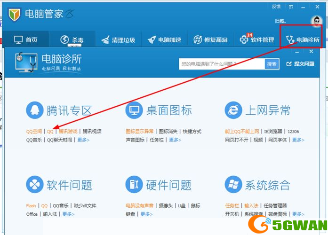Click the 桌面图标 monitor icon

[x=134, y=110]
